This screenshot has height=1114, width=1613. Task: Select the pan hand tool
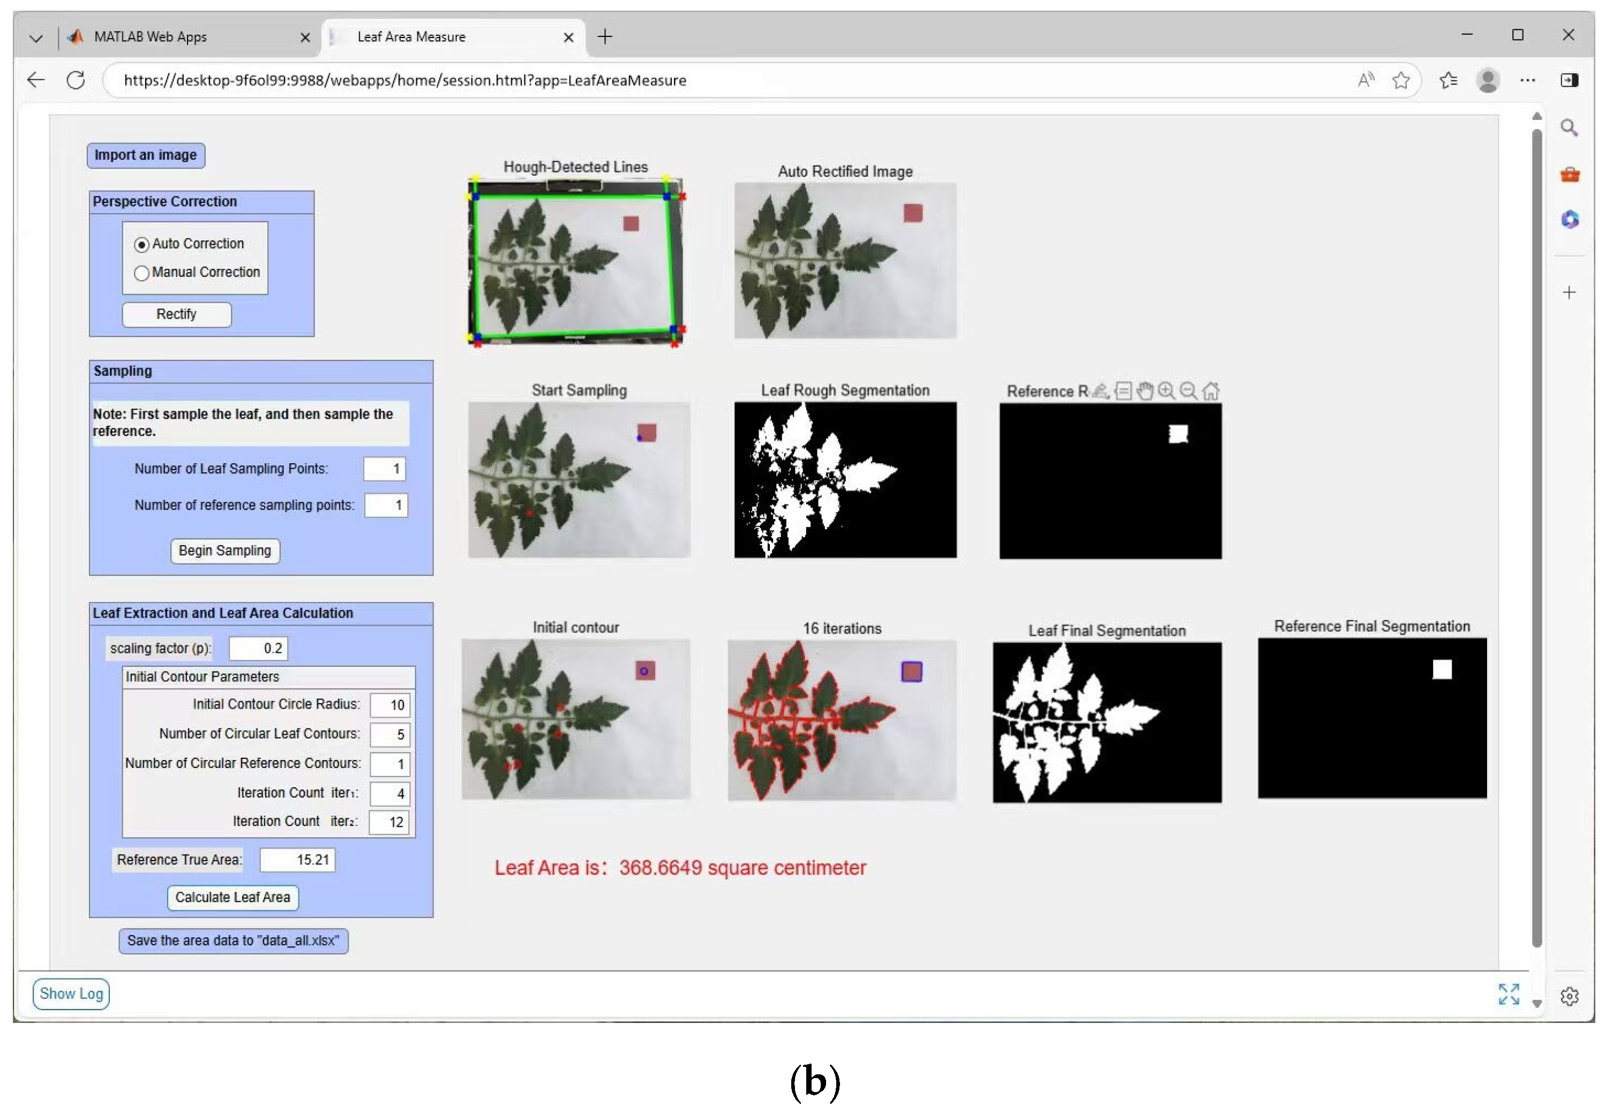(1145, 392)
